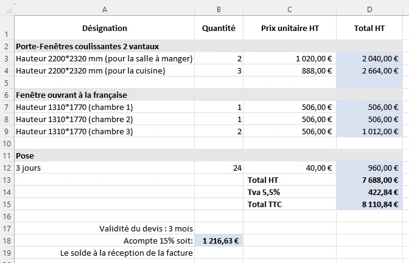Select the Désignation header cell
The width and height of the screenshot is (409, 263).
point(105,28)
